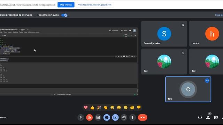Open the Insert menu in Colab
The height and width of the screenshot is (125, 223).
pos(10,32)
